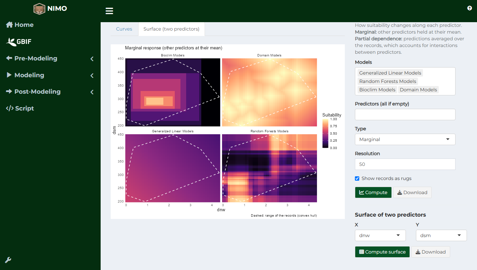477x270 pixels.
Task: Click the Modeling play triangle icon
Action: tap(9, 75)
